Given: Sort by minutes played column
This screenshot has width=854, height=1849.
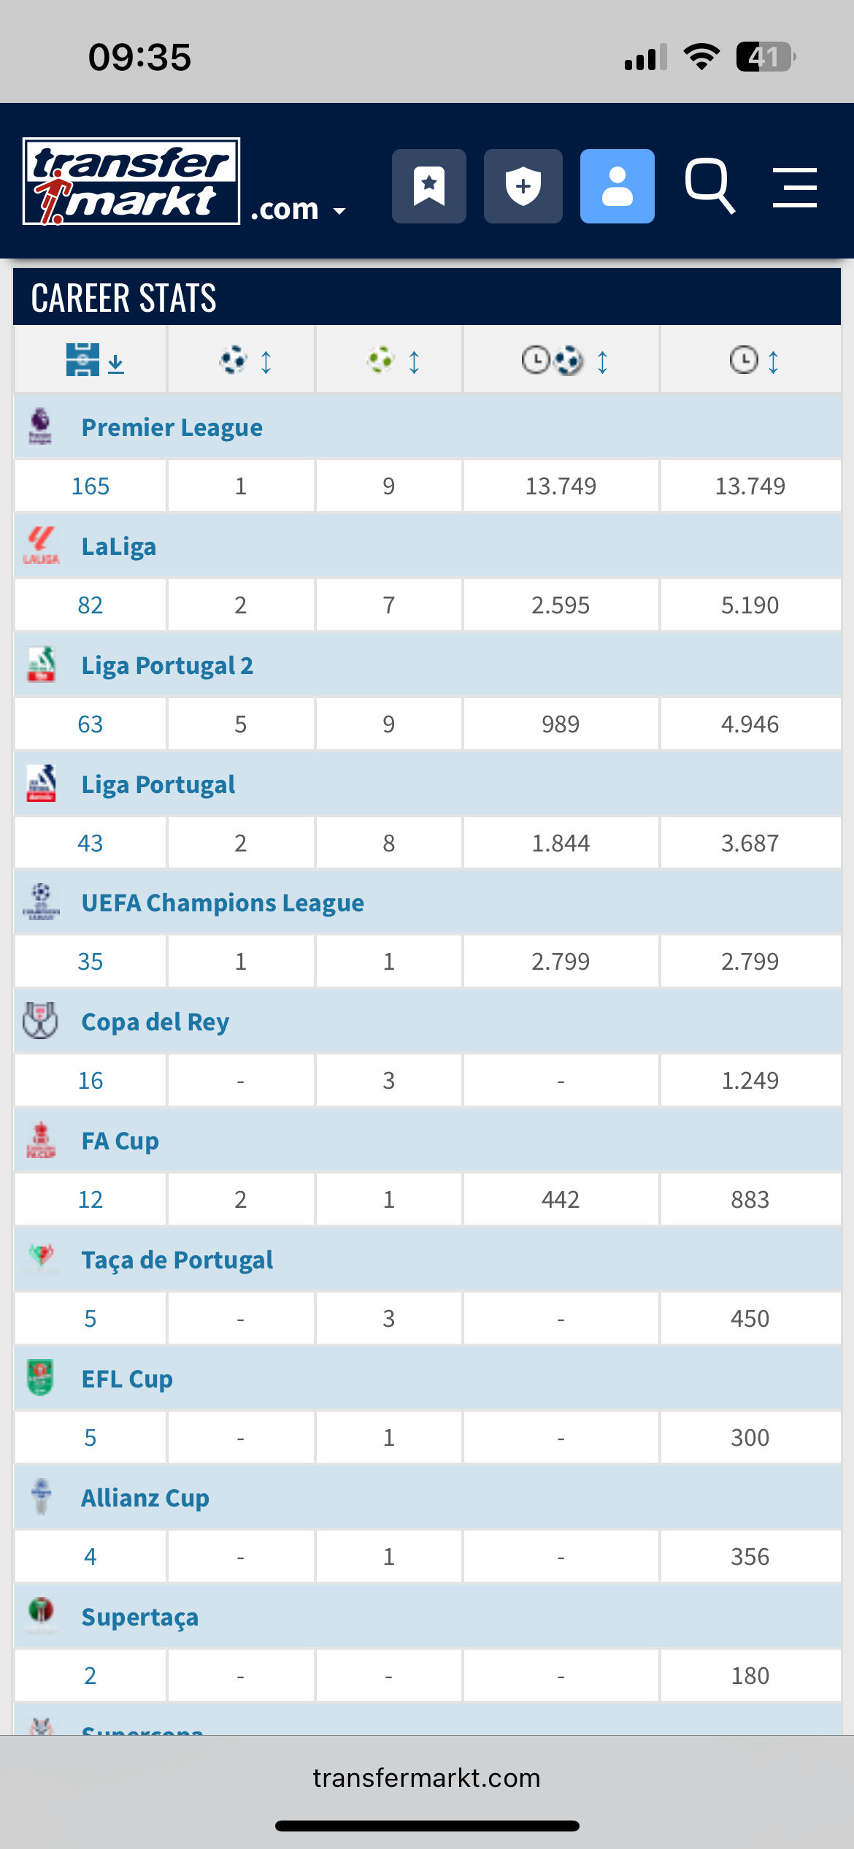Looking at the screenshot, I should tap(753, 361).
